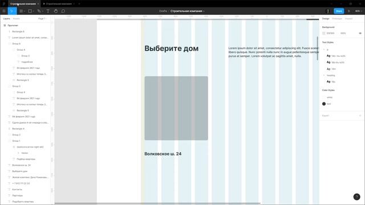
Task: Click the black 'text' color style swatch
Action: (x=324, y=104)
